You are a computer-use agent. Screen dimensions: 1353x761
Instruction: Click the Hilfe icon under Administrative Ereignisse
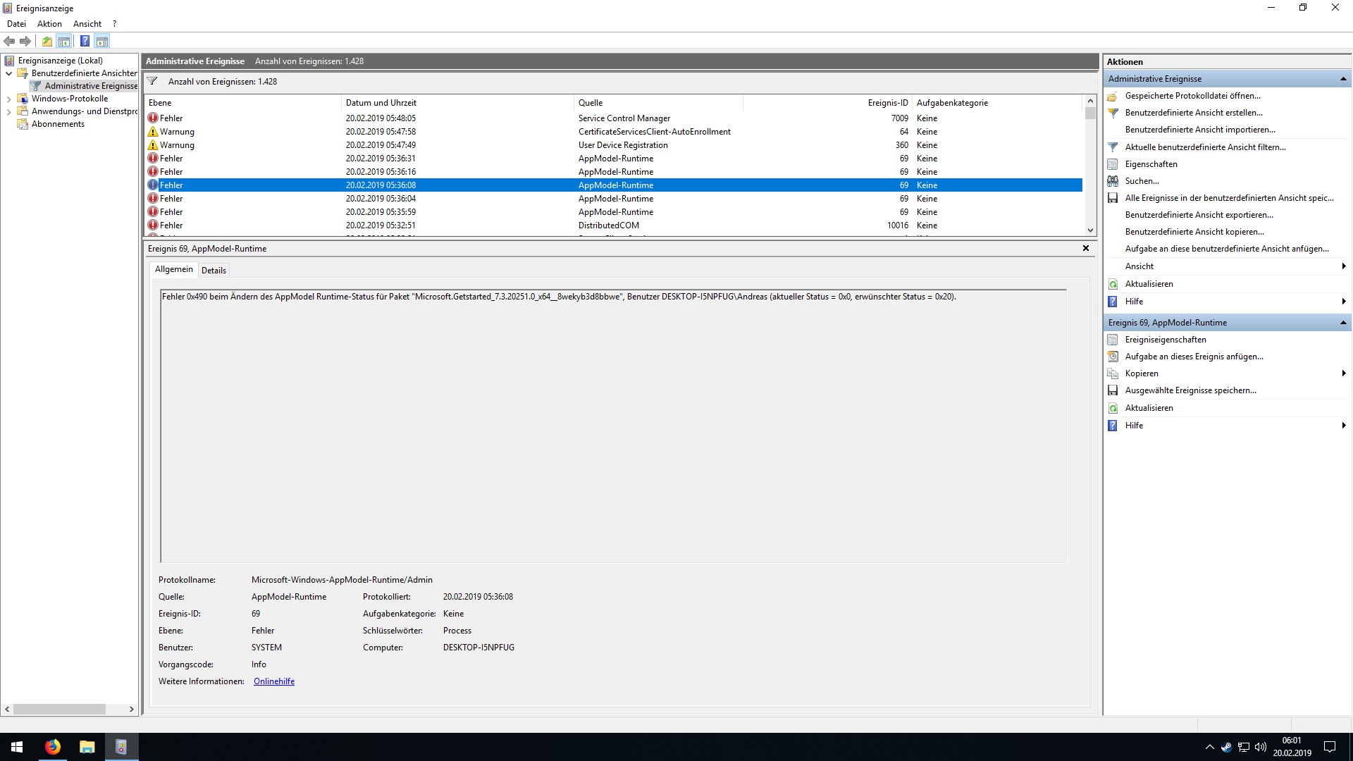(x=1113, y=302)
